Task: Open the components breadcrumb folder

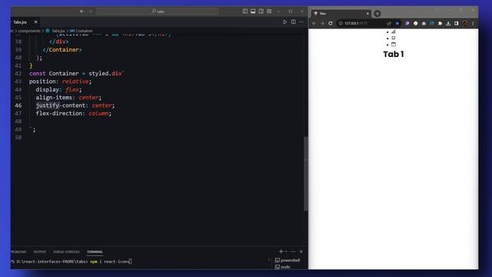Action: tap(29, 31)
